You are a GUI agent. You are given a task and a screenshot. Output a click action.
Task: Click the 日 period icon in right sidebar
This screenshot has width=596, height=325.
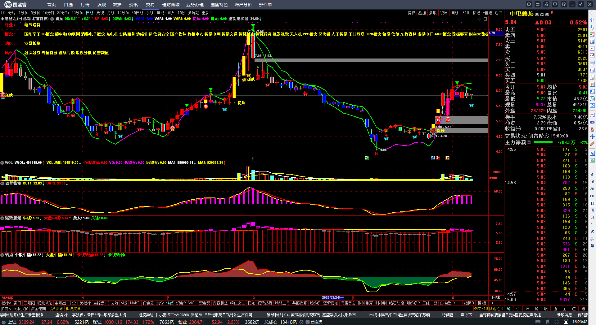click(592, 203)
